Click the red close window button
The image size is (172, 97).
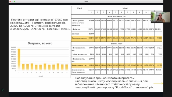10,1
